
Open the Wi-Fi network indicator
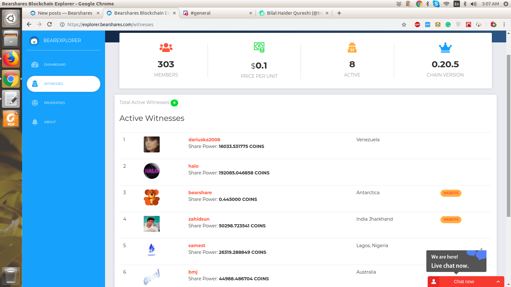click(446, 4)
